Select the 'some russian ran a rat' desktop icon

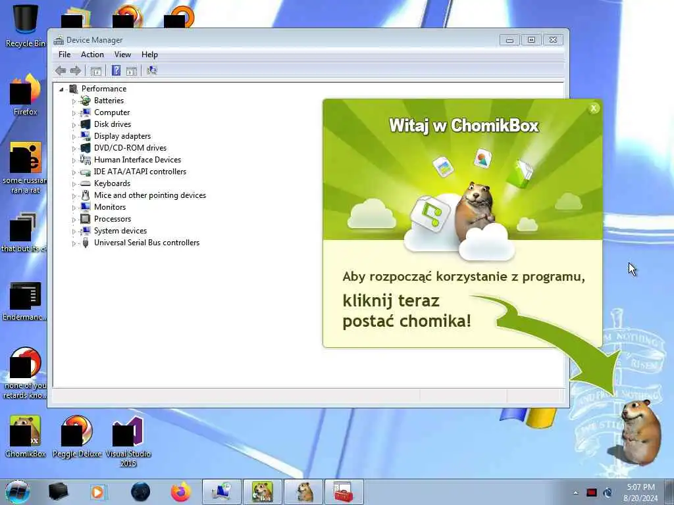coord(26,168)
